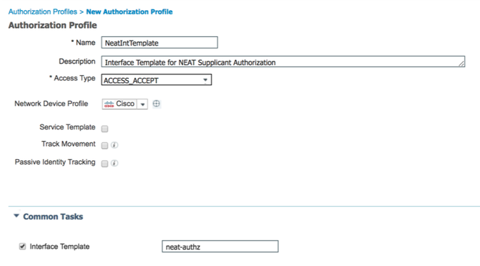The height and width of the screenshot is (266, 480).
Task: Uncheck the Interface Template checkbox
Action: [x=22, y=246]
